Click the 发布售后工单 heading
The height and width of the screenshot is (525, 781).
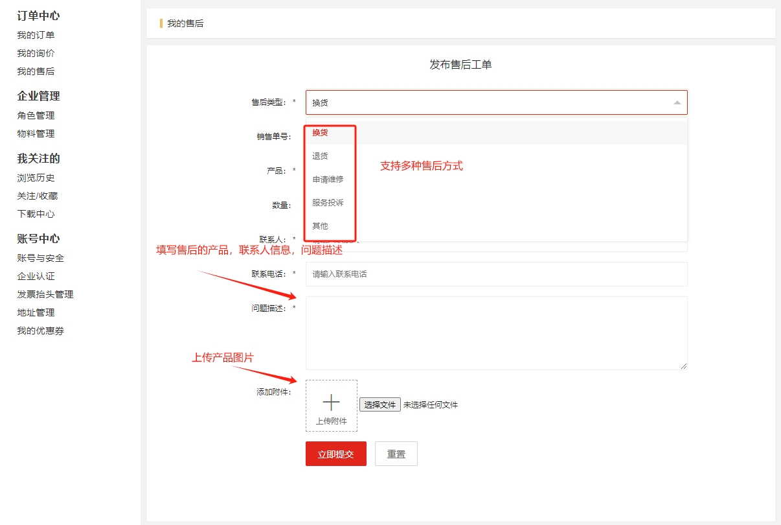(461, 65)
